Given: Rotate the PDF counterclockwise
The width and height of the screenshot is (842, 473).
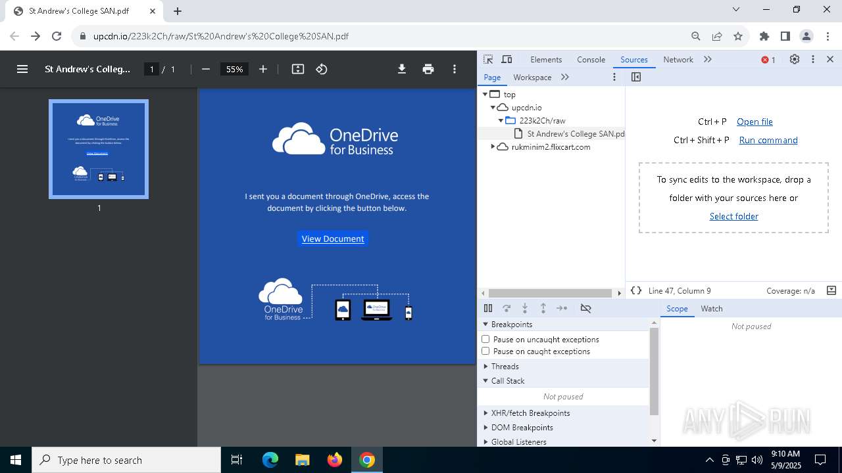Looking at the screenshot, I should tap(322, 69).
